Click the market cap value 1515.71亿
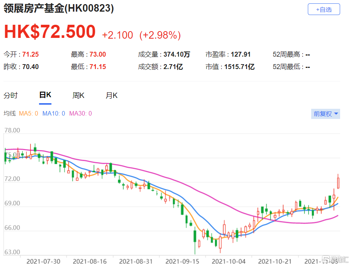Screen dimensions: 351x266 (239, 67)
